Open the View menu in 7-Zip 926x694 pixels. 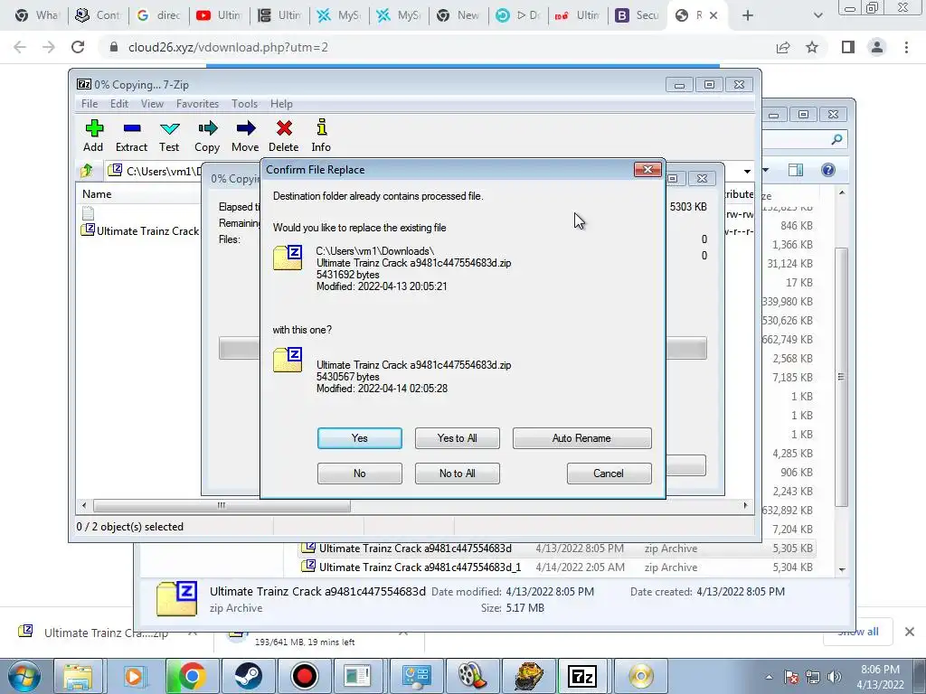[x=152, y=104]
